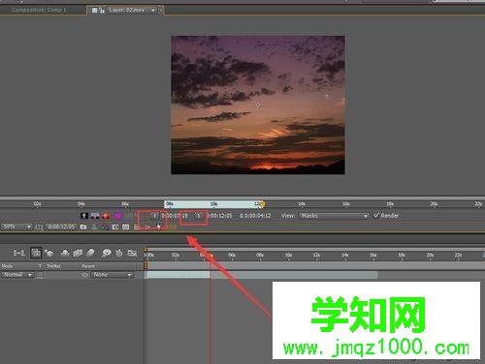Image resolution: width=485 pixels, height=364 pixels.
Task: Click the magenta square icon in layer viewer bar
Action: coord(118,216)
